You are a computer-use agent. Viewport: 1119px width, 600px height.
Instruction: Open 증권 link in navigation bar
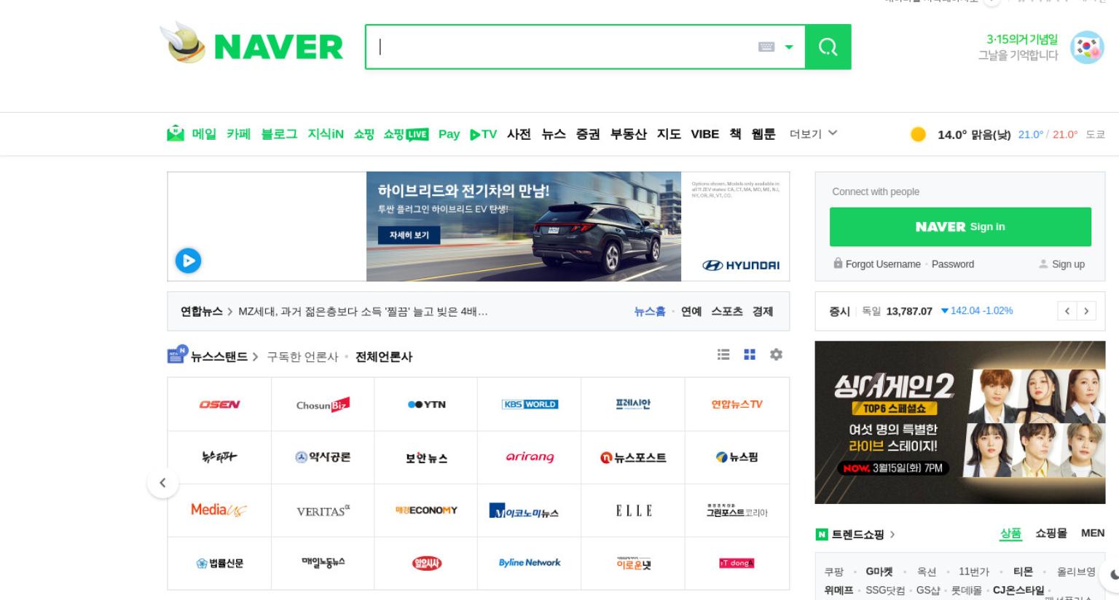click(x=588, y=134)
